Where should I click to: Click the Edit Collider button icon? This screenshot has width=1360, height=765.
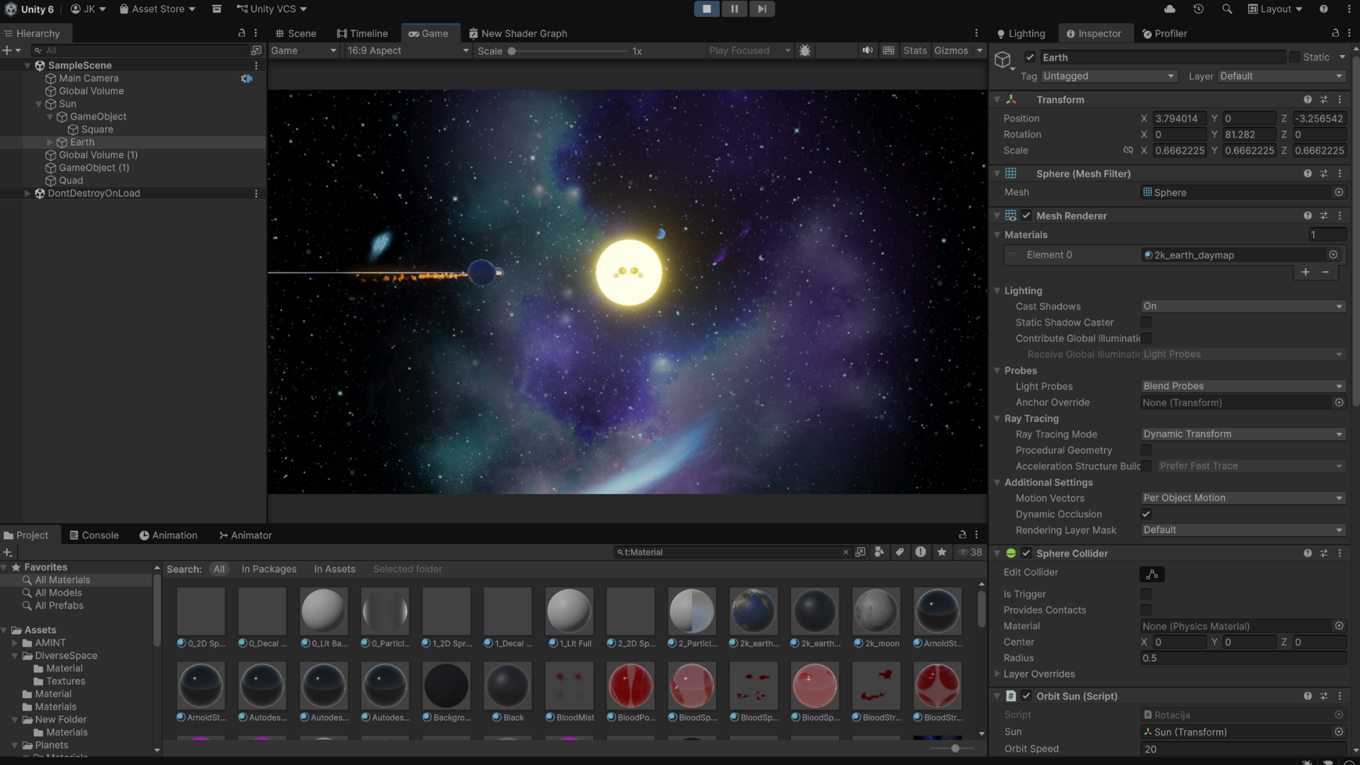tap(1152, 574)
